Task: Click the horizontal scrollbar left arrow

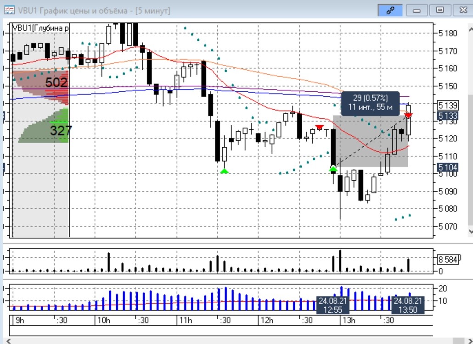Action: [8, 341]
